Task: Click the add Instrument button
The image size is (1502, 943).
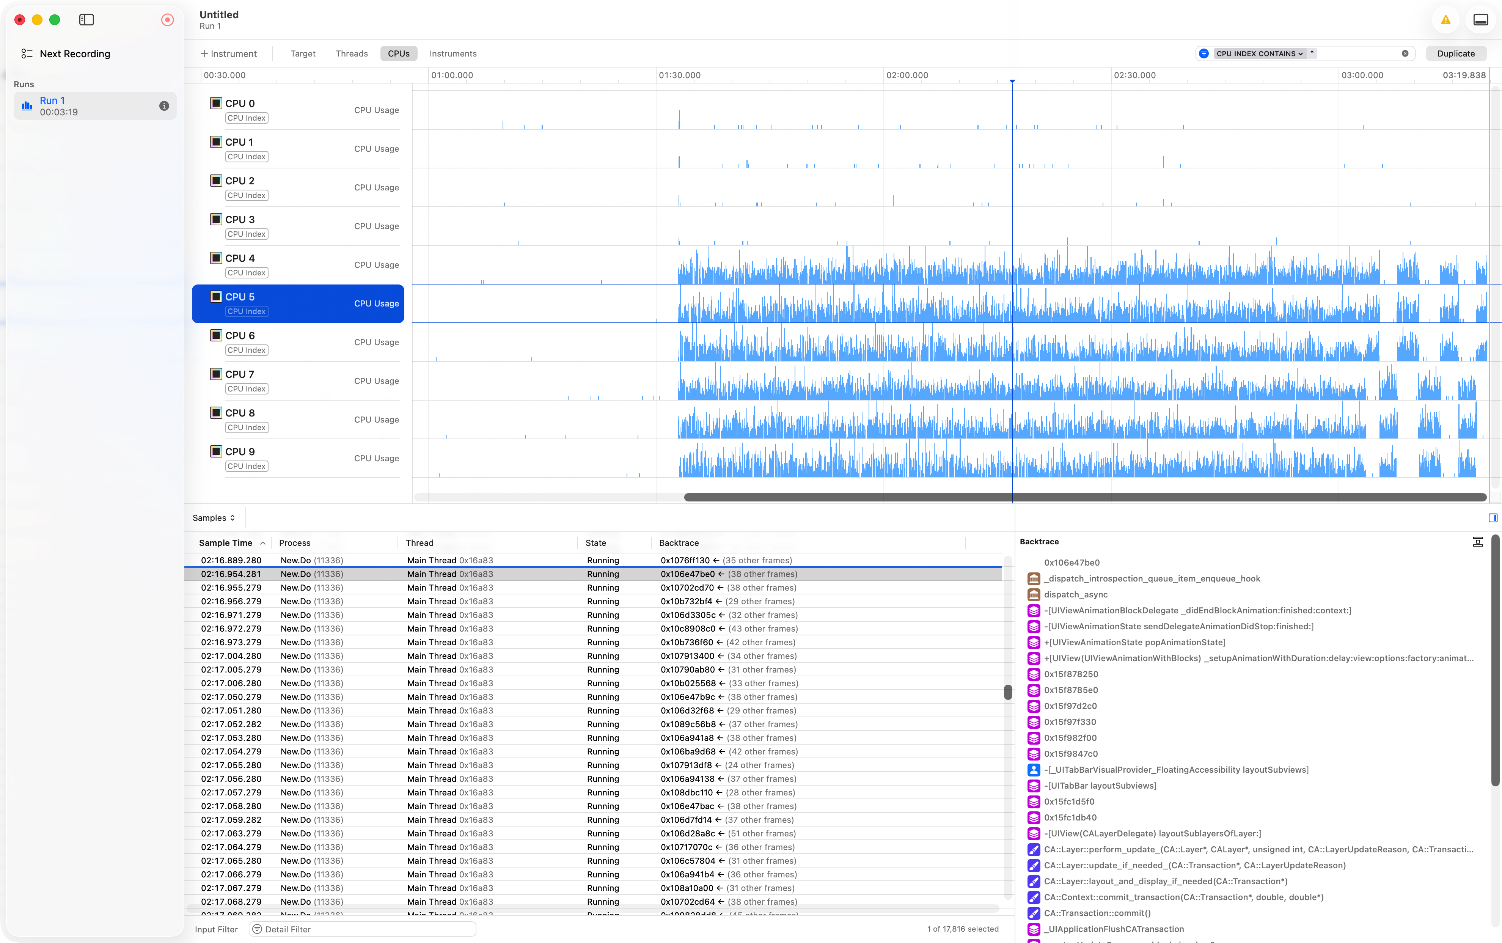Action: click(x=228, y=53)
